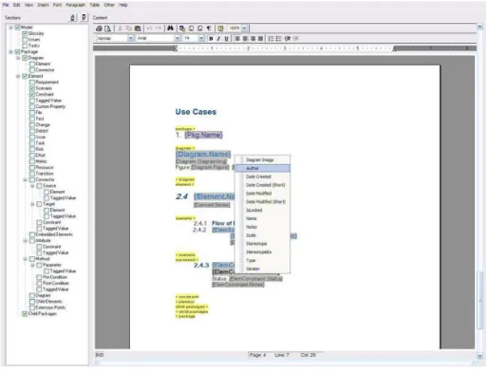The width and height of the screenshot is (489, 373).
Task: Toggle Italic formatting button
Action: click(218, 39)
